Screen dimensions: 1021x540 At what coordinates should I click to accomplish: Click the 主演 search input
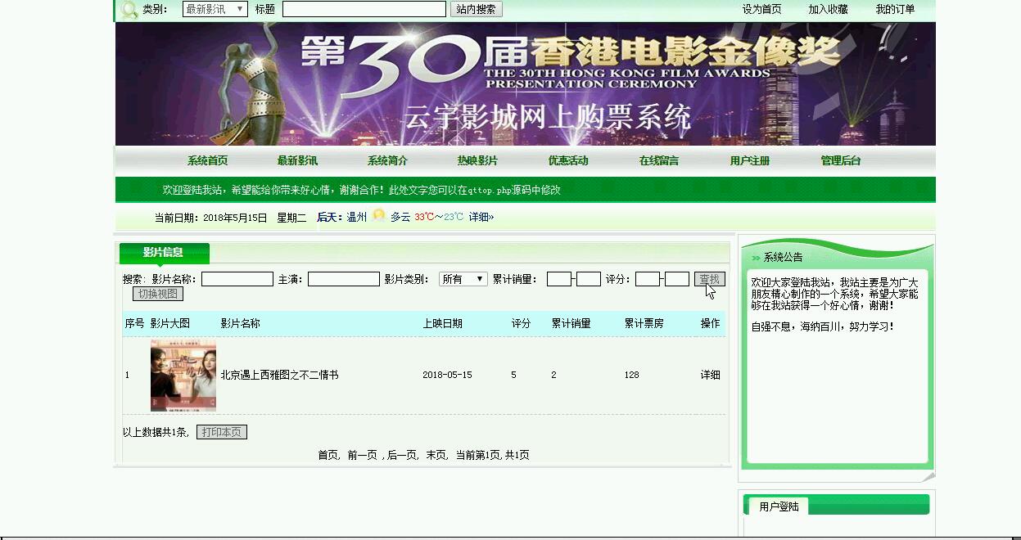tap(344, 279)
